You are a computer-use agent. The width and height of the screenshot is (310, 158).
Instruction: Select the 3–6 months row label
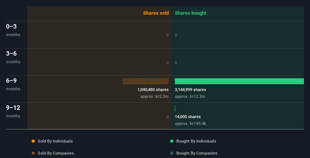[13, 57]
